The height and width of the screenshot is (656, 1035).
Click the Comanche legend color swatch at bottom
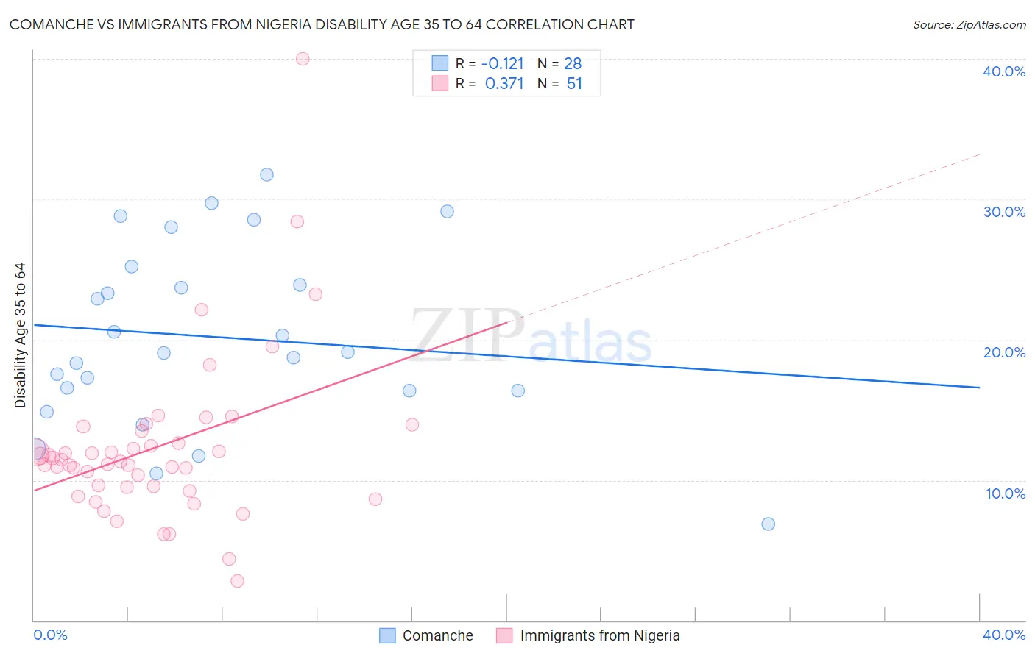[387, 635]
